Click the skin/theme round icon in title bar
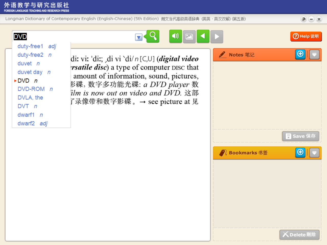 [x=304, y=19]
